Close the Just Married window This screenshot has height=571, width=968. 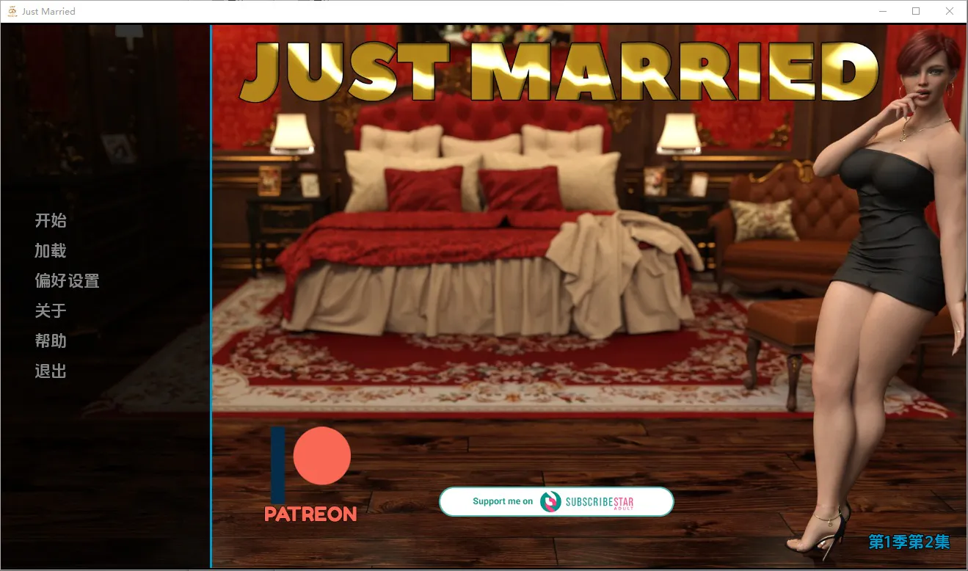pos(950,11)
